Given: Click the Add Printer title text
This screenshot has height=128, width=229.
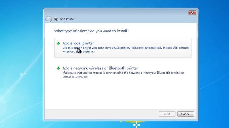Looking at the screenshot, I should [x=67, y=19].
